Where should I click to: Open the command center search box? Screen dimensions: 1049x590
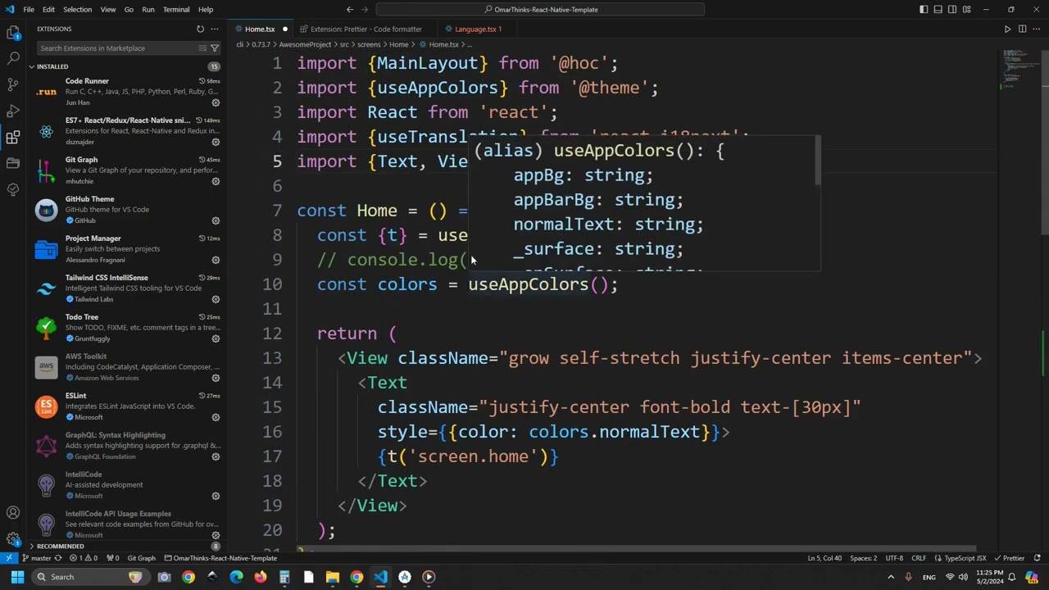click(540, 10)
